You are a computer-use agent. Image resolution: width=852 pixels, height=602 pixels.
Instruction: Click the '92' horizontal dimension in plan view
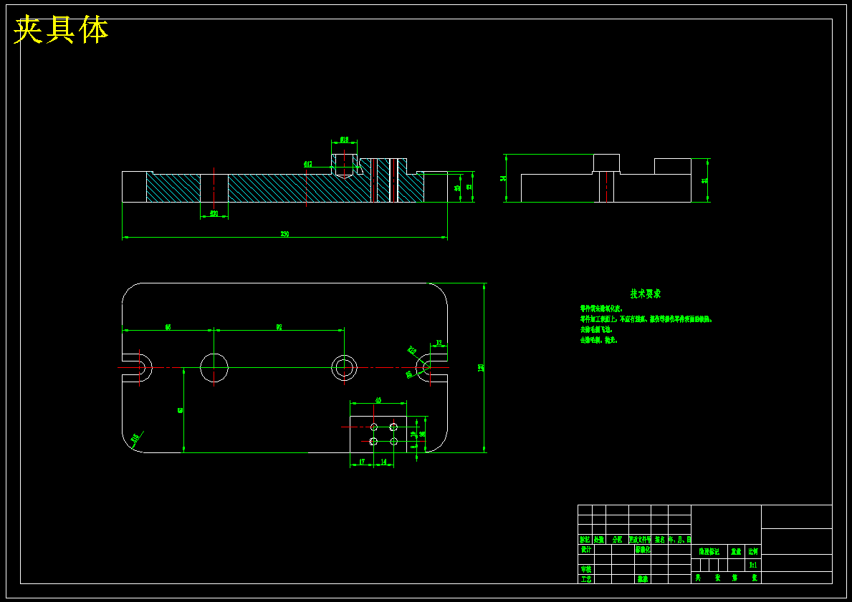coord(279,327)
